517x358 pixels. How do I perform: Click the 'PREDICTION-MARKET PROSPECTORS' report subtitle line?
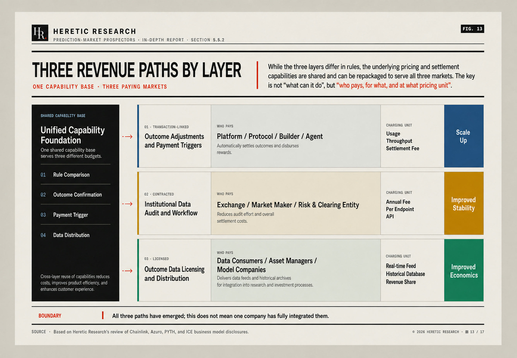click(x=139, y=40)
